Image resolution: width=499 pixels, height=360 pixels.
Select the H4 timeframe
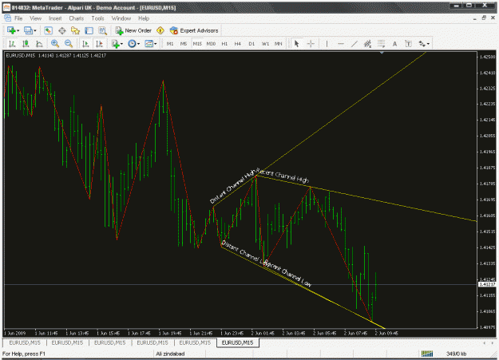(238, 44)
